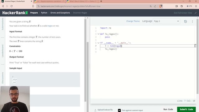Viewport: 199px width, 112px height.
Task: Click the Run Code button
Action: point(168,109)
